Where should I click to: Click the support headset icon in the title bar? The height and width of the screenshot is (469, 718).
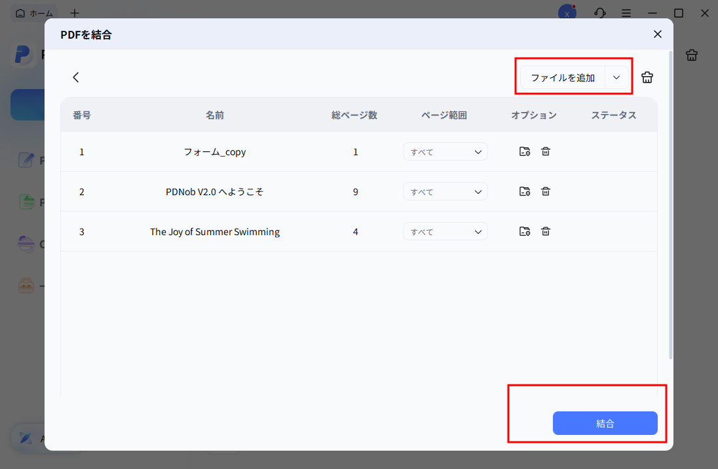pyautogui.click(x=599, y=12)
